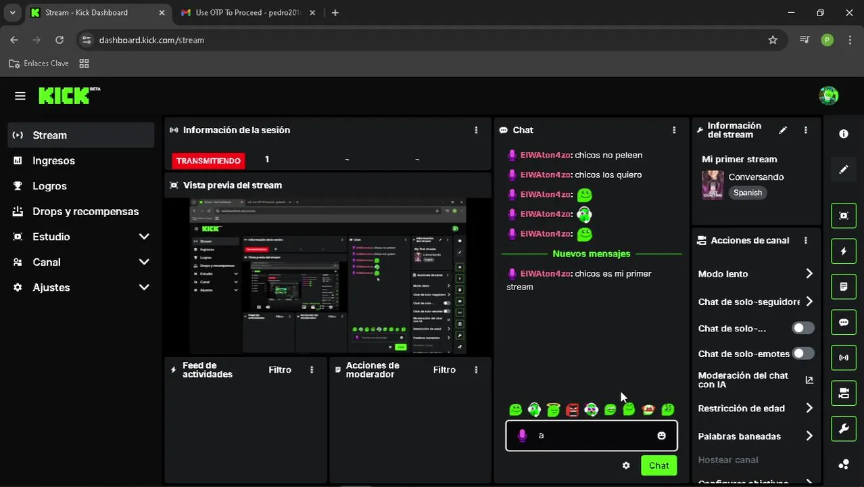Open Logros in the sidebar
Viewport: 864px width, 487px height.
click(x=81, y=186)
